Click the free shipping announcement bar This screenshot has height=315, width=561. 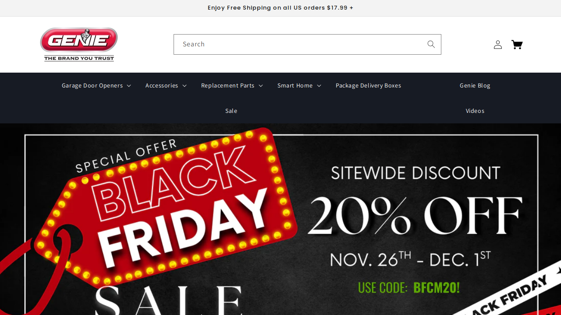(280, 8)
